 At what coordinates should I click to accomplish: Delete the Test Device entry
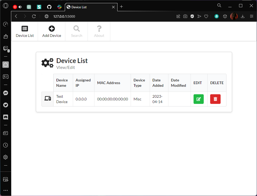[x=215, y=99]
